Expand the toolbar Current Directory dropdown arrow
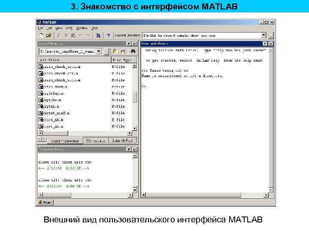 click(264, 36)
